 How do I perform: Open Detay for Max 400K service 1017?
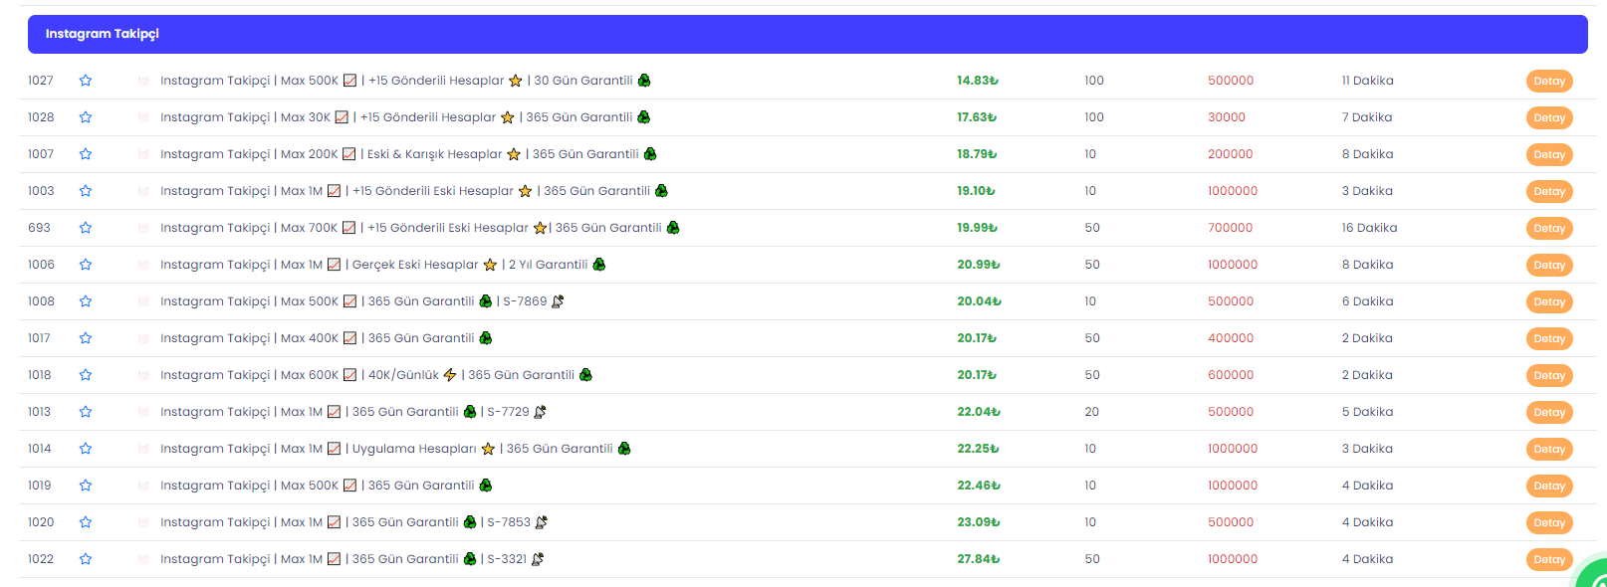[x=1549, y=338]
